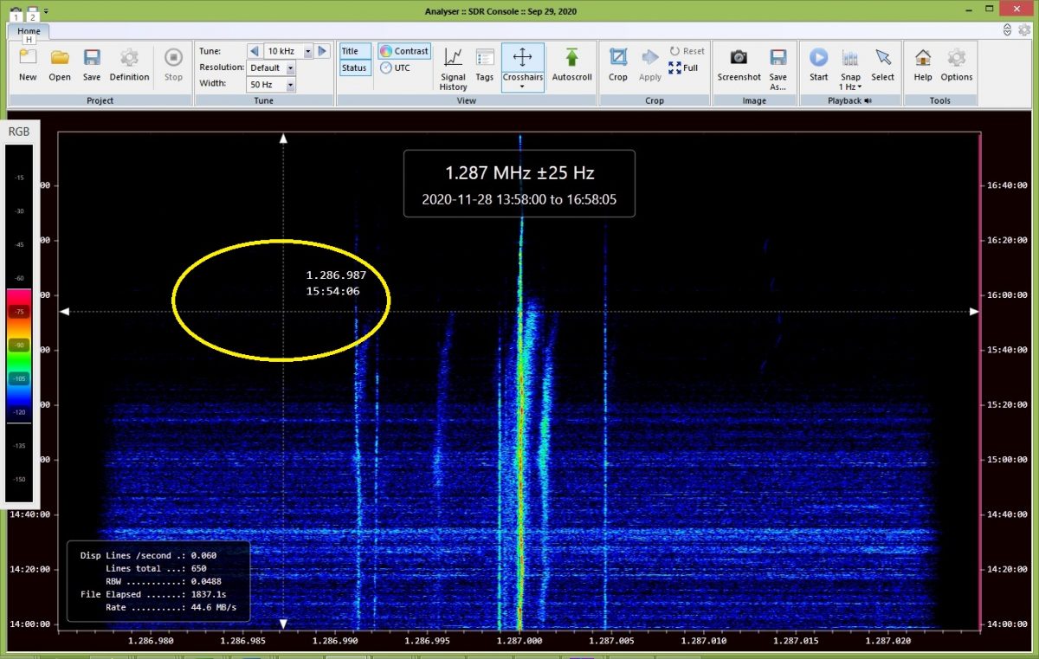Choose the Select pointer tool
Screen dimensions: 1039x659
(882, 67)
